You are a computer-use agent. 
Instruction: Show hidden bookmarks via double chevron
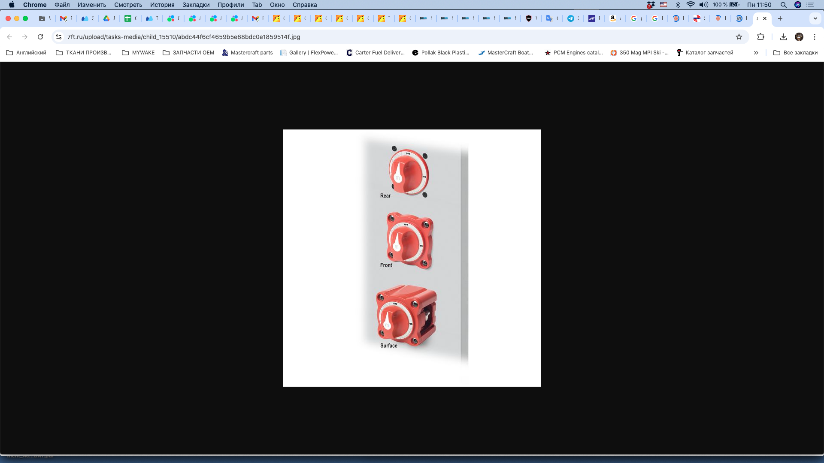(756, 53)
